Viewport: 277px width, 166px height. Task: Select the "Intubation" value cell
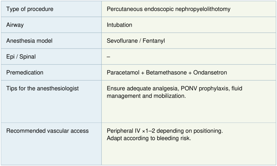tap(119, 25)
